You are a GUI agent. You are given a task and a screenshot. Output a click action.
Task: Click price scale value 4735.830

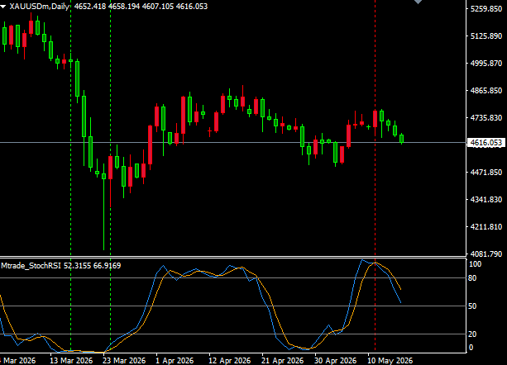coord(486,118)
